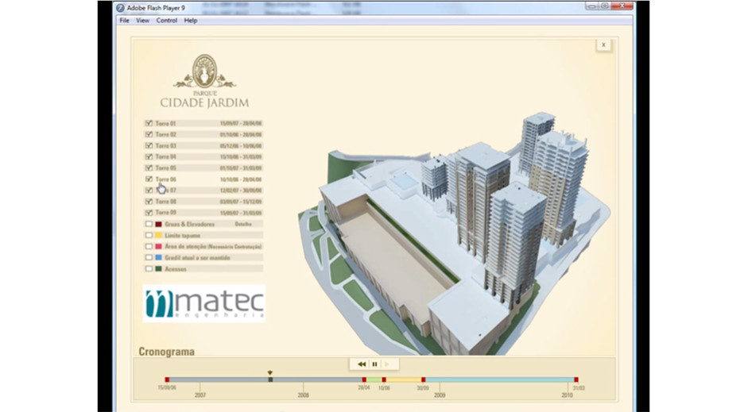Viewport: 748px width, 412px height.
Task: Uncheck the Torre 05 checkbox
Action: tap(149, 168)
